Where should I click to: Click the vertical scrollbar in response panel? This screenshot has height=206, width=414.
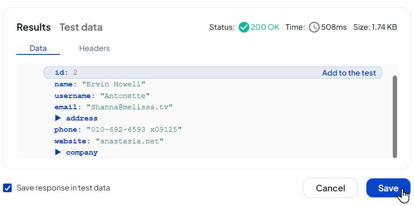click(394, 117)
